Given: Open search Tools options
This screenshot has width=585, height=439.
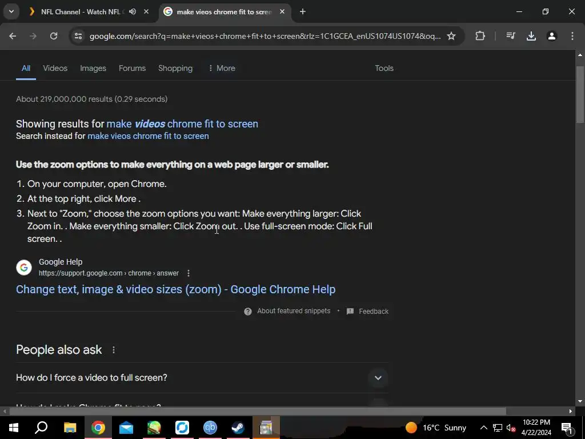Looking at the screenshot, I should [384, 69].
